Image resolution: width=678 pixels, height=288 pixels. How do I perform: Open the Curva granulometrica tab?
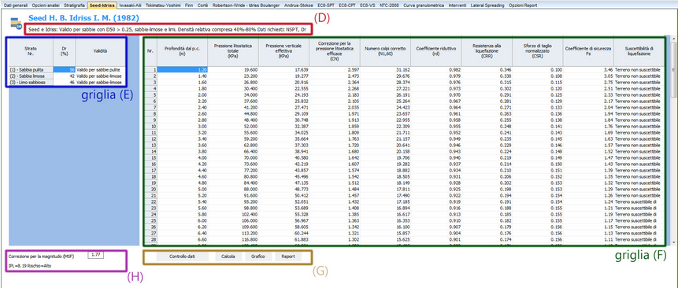pos(424,6)
